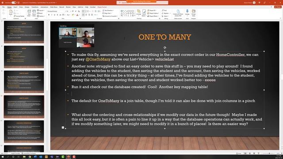
Task: Open the font name combo box
Action: [x=56, y=11]
